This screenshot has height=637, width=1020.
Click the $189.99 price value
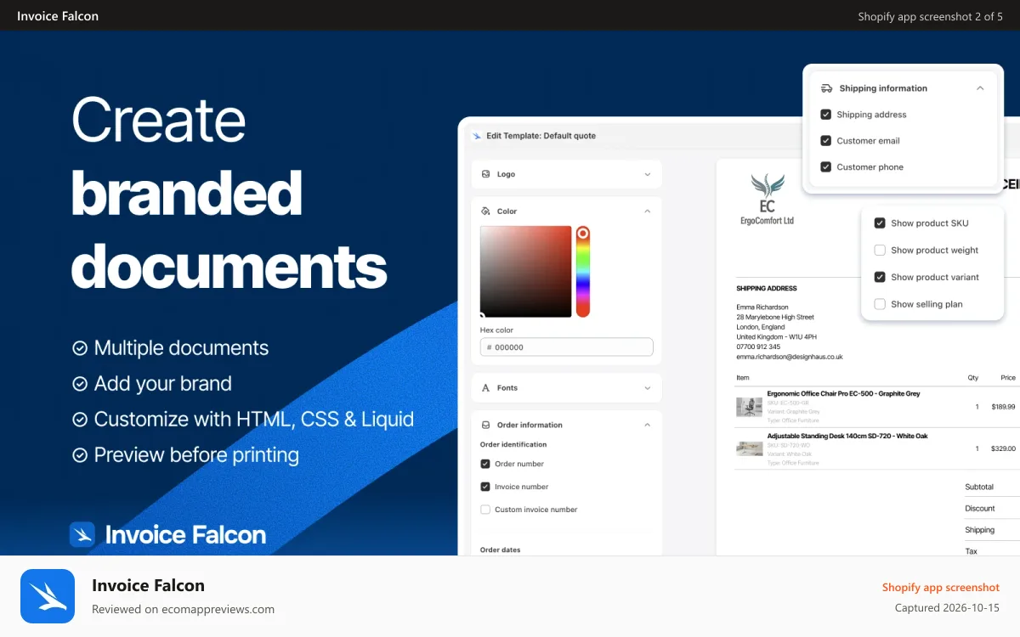pos(1003,407)
